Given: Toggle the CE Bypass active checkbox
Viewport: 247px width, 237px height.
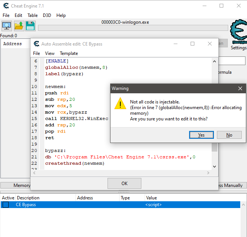Looking at the screenshot, I should click(6, 205).
